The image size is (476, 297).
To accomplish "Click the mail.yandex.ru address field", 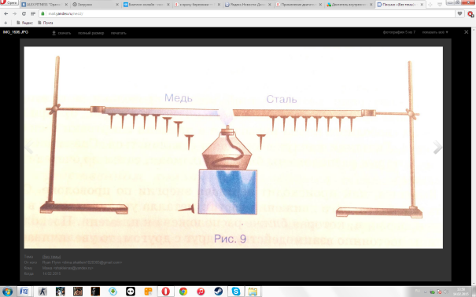I will tap(247, 13).
